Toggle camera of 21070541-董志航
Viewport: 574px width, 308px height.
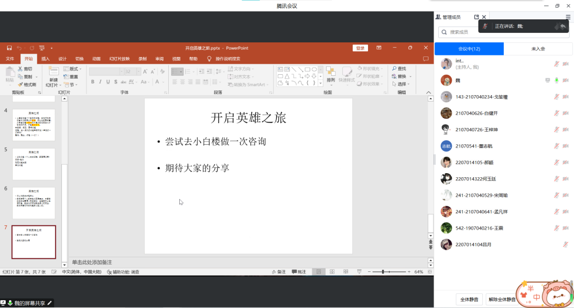[566, 146]
